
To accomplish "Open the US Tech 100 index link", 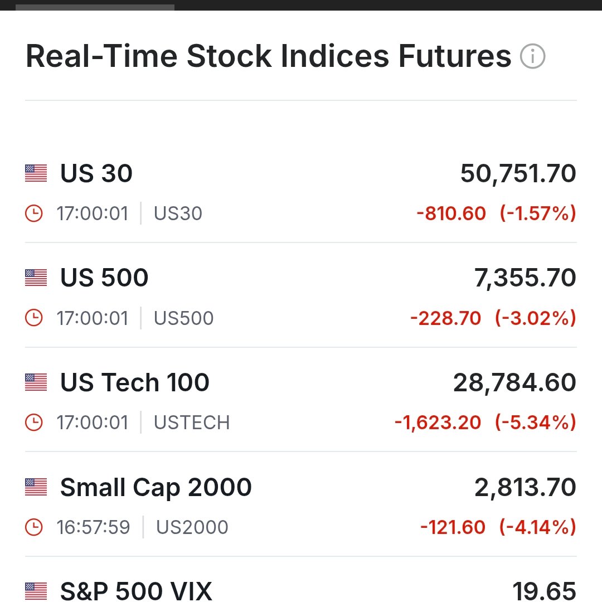I will pos(135,382).
